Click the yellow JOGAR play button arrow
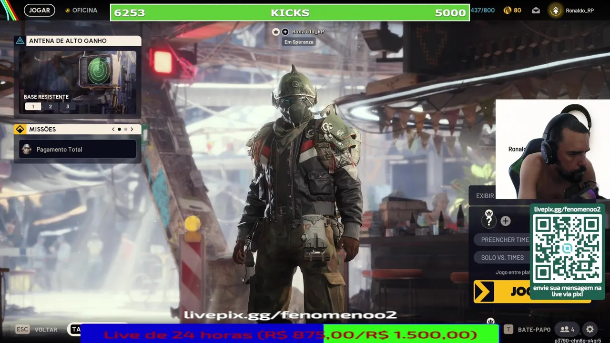Image resolution: width=610 pixels, height=343 pixels. (485, 292)
